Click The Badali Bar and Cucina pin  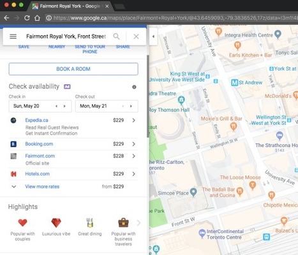point(240,191)
